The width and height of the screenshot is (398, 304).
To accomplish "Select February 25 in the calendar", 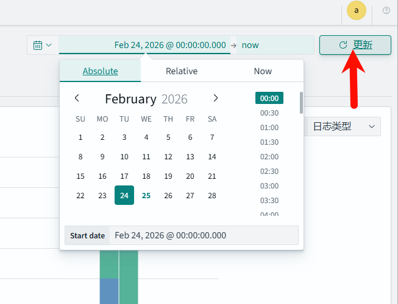I will tap(146, 195).
